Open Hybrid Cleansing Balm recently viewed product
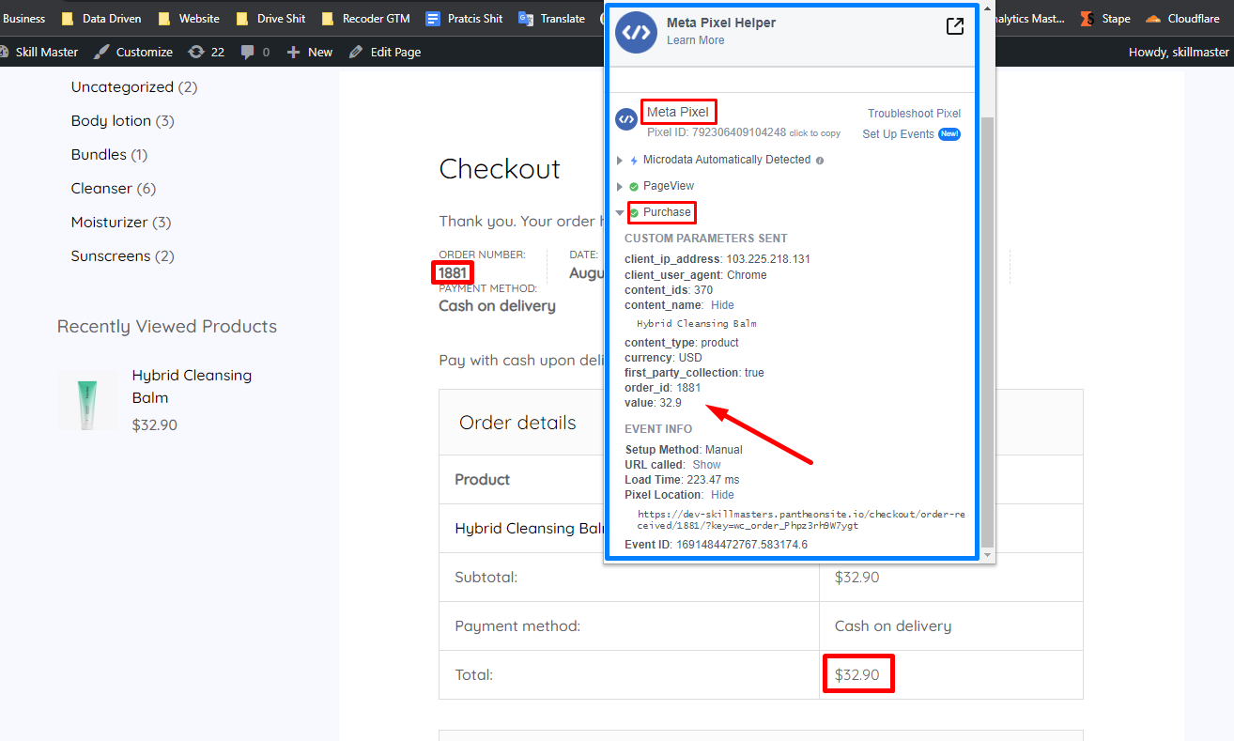This screenshot has height=741, width=1234. (x=192, y=386)
